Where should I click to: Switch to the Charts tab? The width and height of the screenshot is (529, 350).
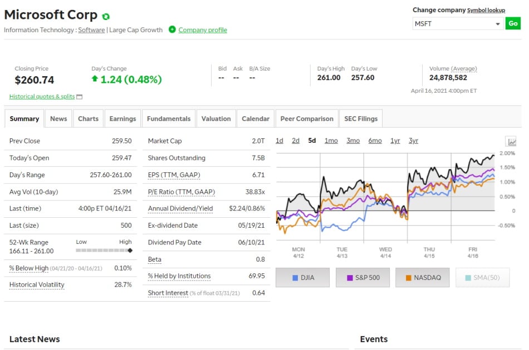pos(88,119)
